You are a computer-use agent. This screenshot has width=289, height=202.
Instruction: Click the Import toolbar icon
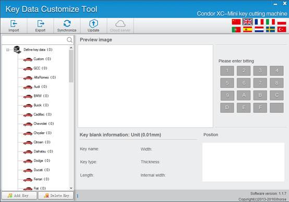tap(14, 26)
